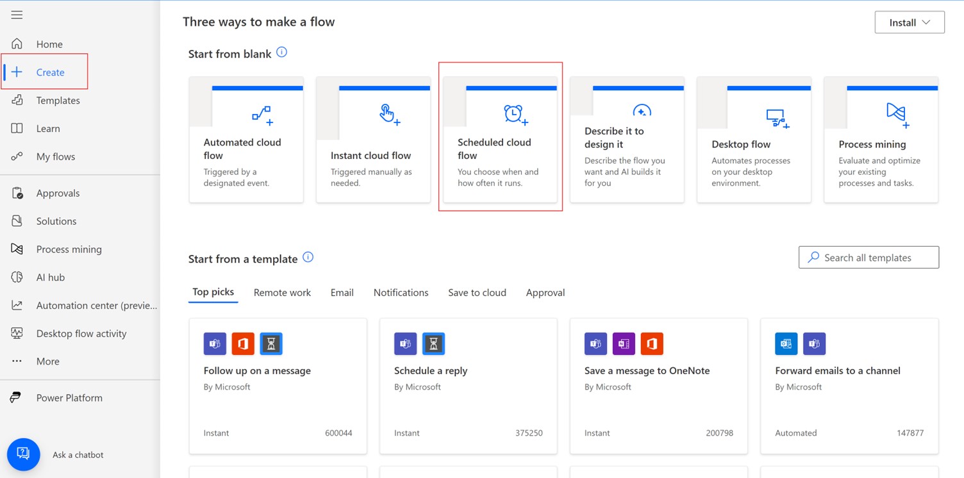Choose Describe it to design it title

pyautogui.click(x=614, y=138)
